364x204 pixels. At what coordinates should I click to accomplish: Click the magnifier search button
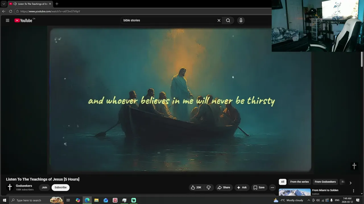coord(228,20)
